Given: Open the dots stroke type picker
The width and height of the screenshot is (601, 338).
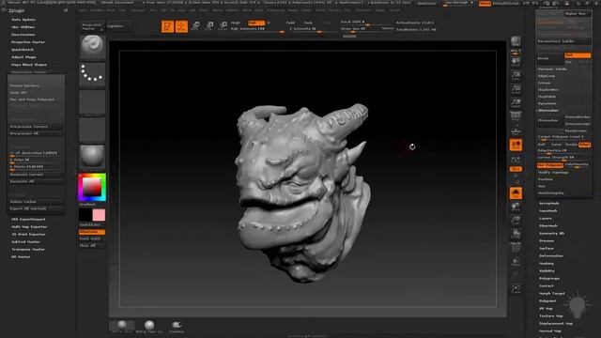Looking at the screenshot, I should tap(92, 74).
